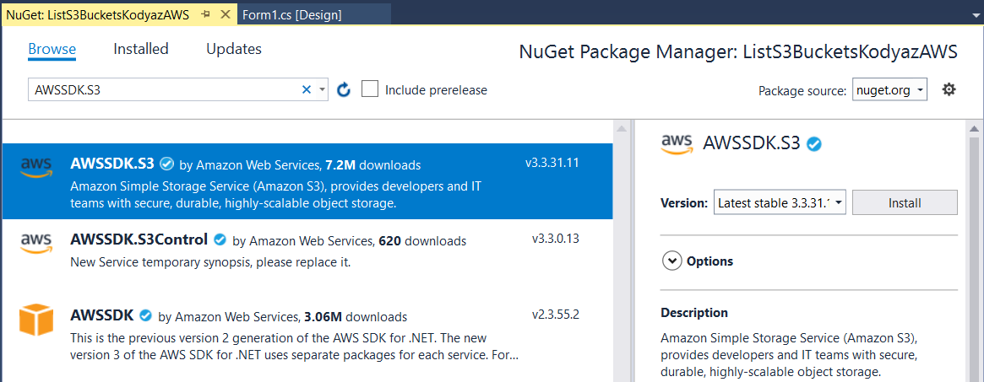Click the 7.2M downloads text
Screen dimensions: 984x382
point(372,165)
